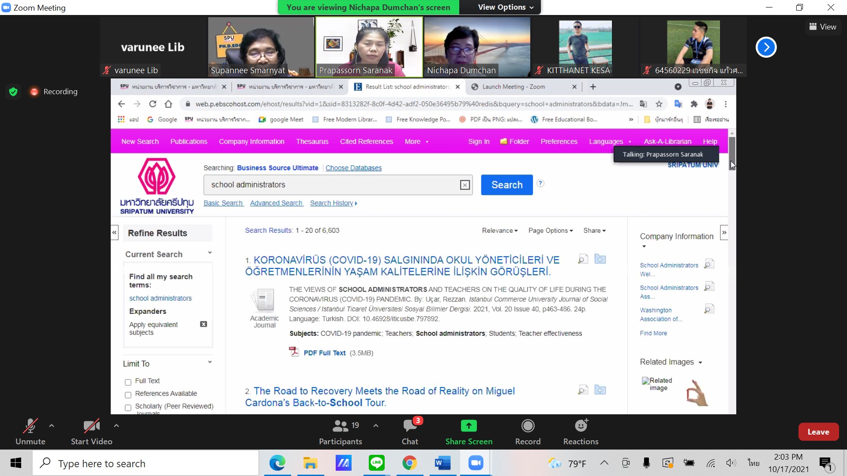Image resolution: width=847 pixels, height=476 pixels.
Task: Open the Share dropdown
Action: click(594, 231)
